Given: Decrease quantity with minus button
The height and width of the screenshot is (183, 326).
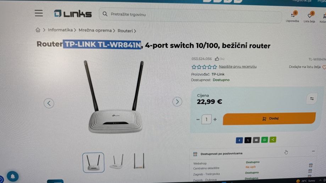Looking at the screenshot, I should click(198, 120).
